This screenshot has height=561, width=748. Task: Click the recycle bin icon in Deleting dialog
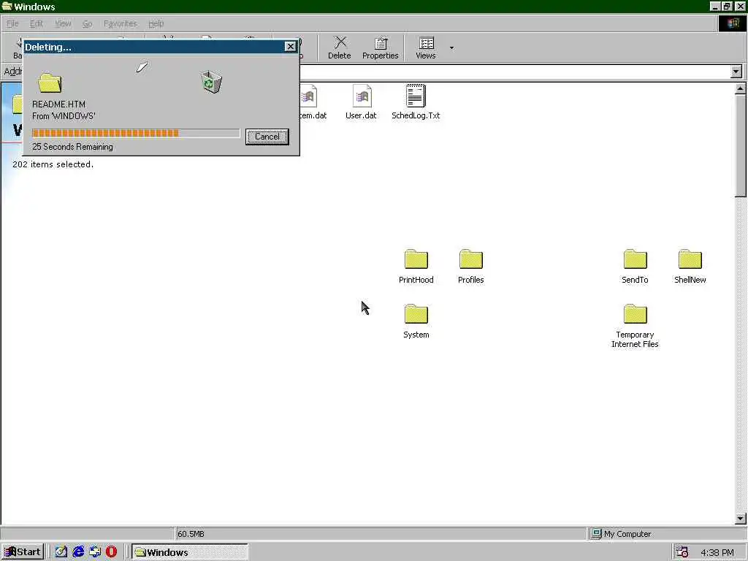coord(211,82)
